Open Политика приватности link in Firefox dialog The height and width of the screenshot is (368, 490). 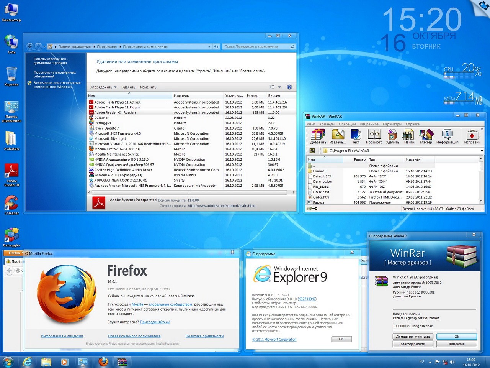pyautogui.click(x=204, y=336)
